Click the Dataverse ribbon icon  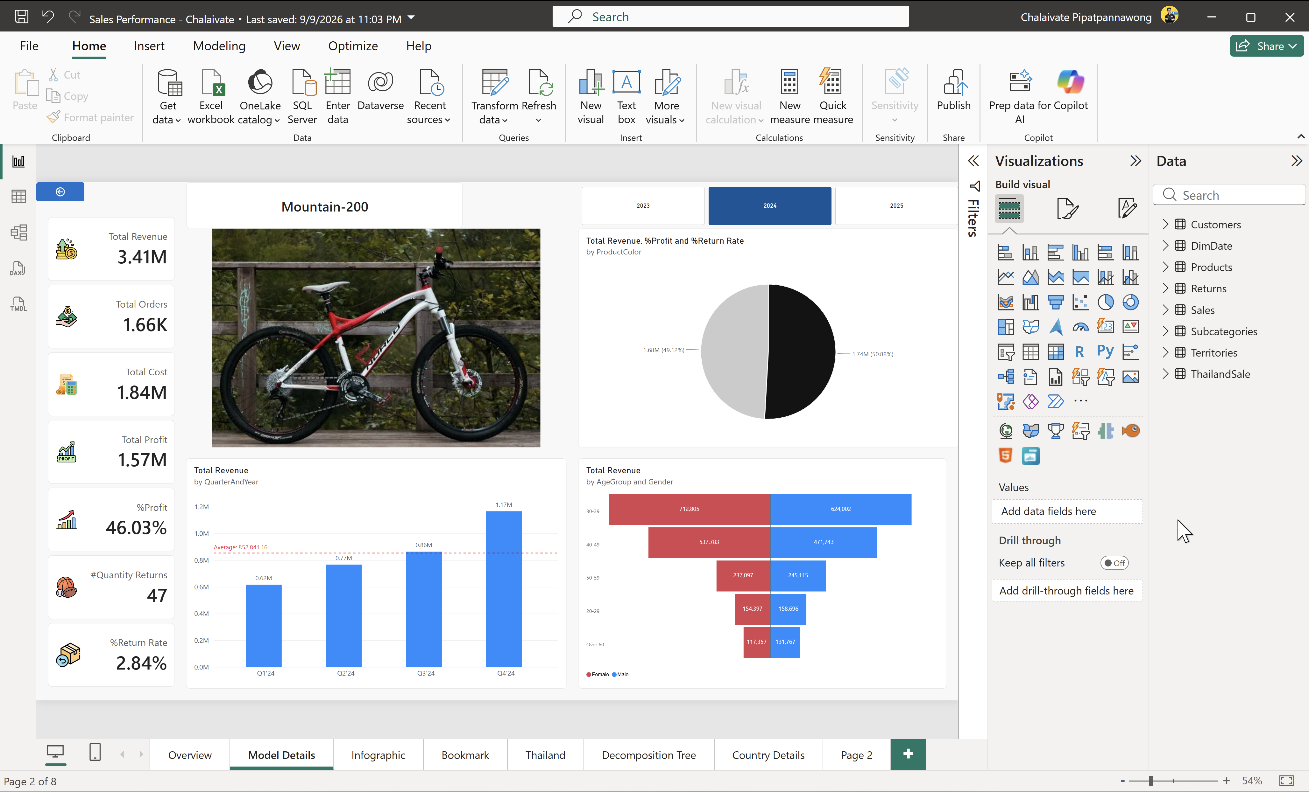(380, 90)
